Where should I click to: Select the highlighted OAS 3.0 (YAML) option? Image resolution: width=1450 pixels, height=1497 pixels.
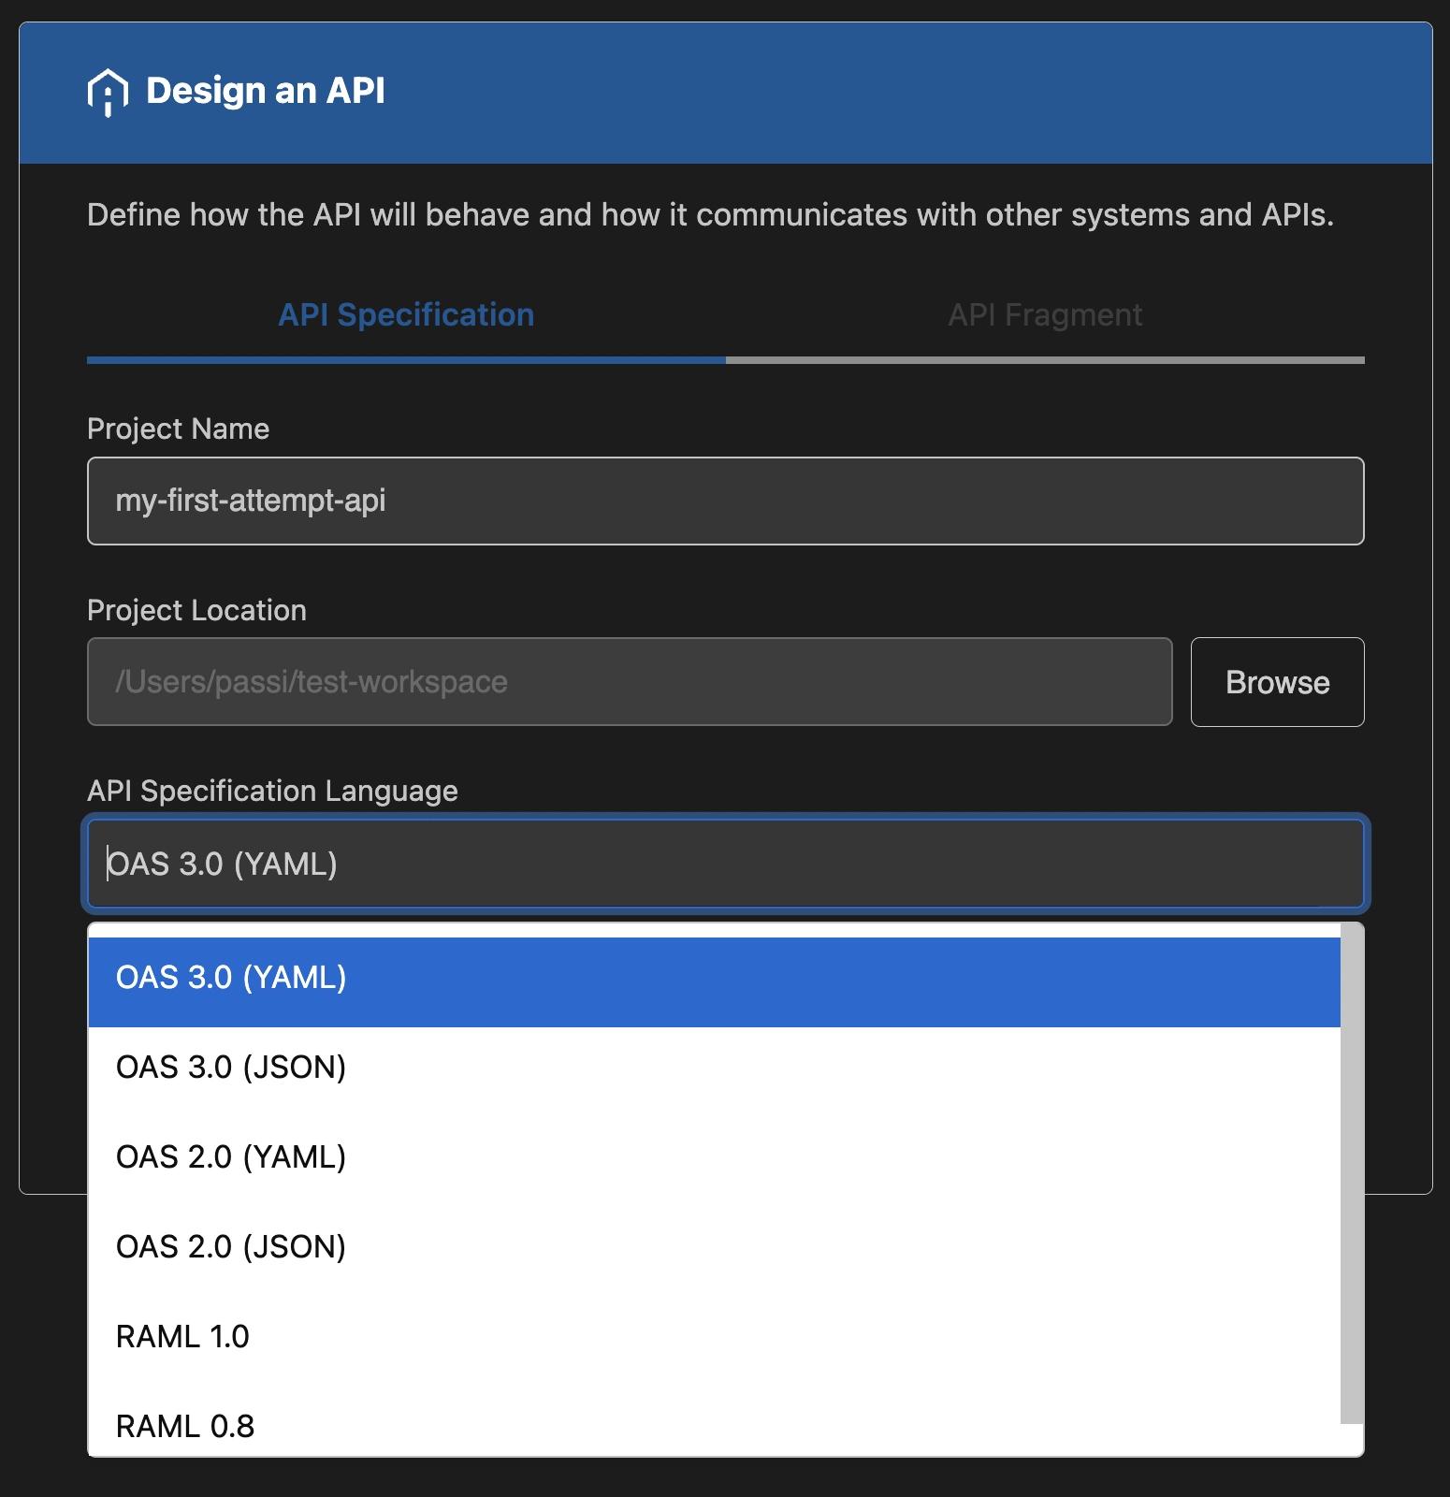coord(231,978)
